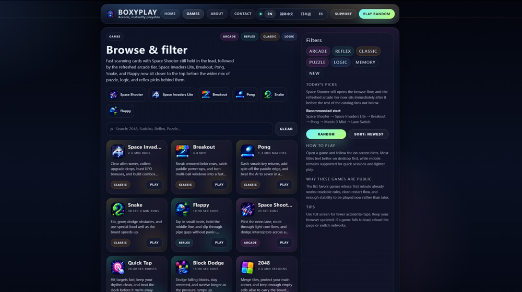Image resolution: width=522 pixels, height=292 pixels.
Task: Play Breakout from its card
Action: point(219,185)
